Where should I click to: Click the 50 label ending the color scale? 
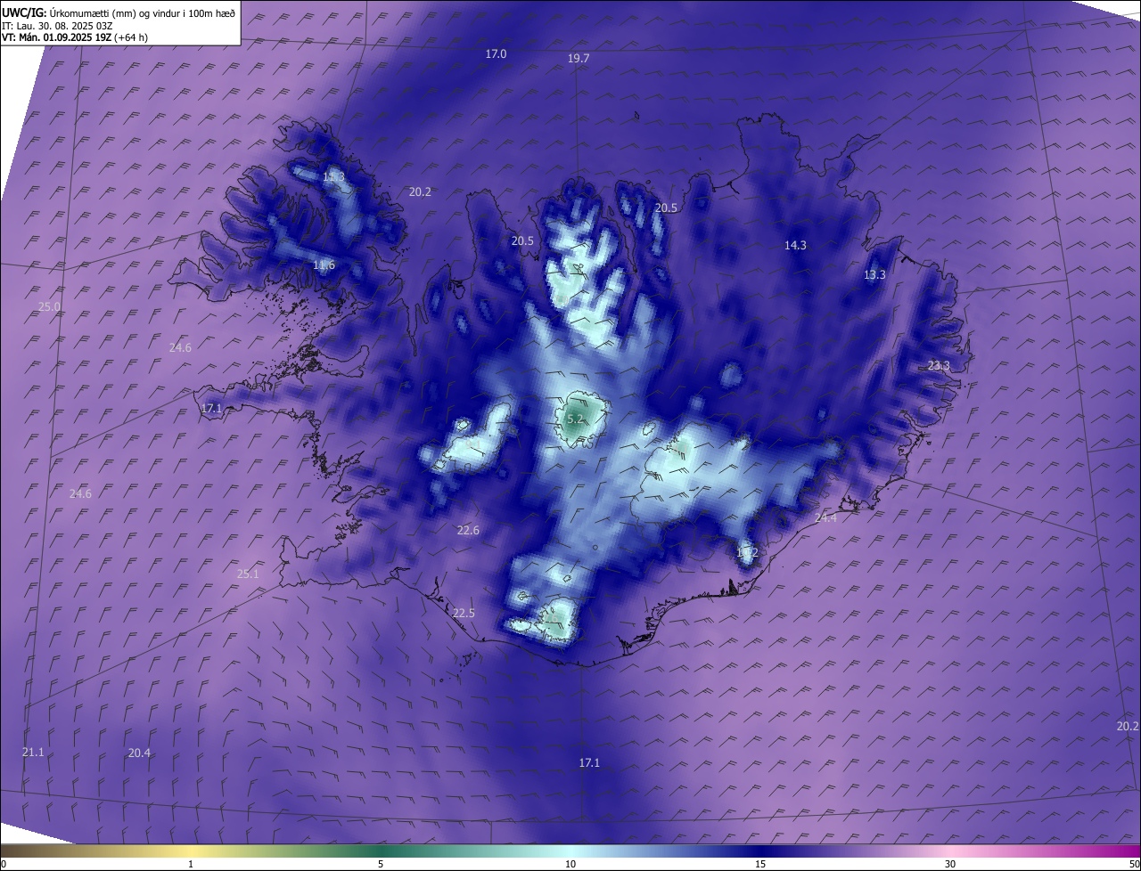[x=1133, y=864]
